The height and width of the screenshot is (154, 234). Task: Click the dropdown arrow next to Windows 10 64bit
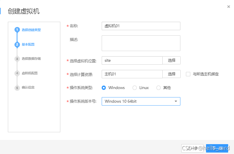coord(176,101)
